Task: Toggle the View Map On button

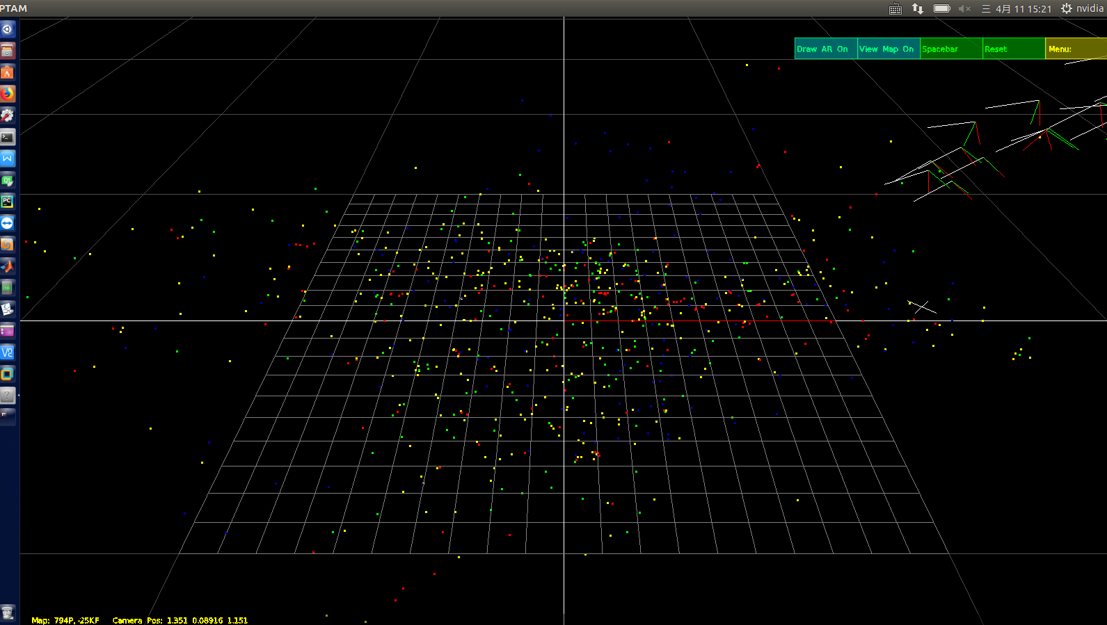Action: click(x=889, y=49)
